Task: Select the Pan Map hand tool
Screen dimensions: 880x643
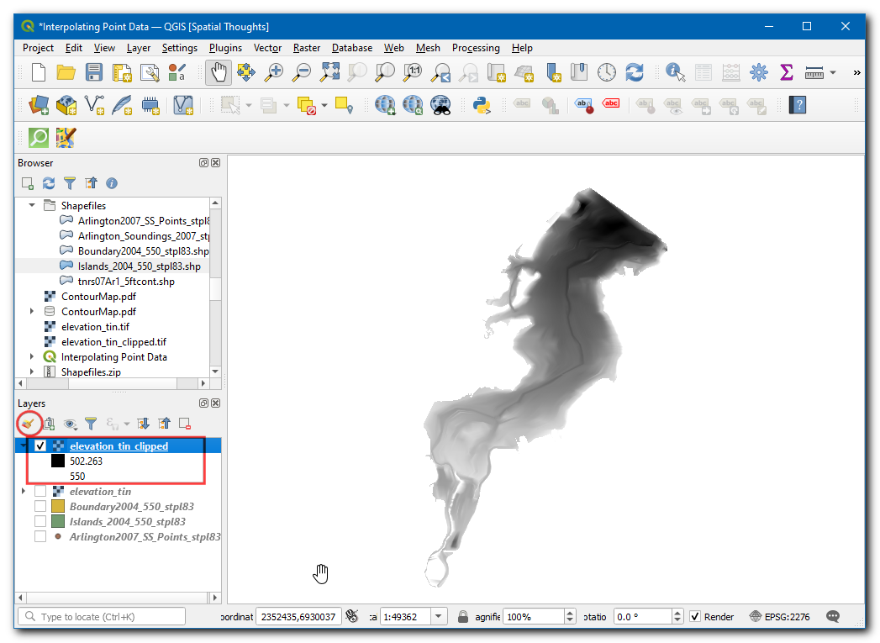Action: pyautogui.click(x=219, y=73)
